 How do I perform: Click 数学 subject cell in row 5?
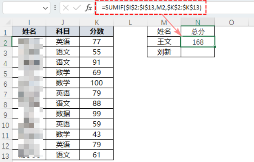click(63, 72)
